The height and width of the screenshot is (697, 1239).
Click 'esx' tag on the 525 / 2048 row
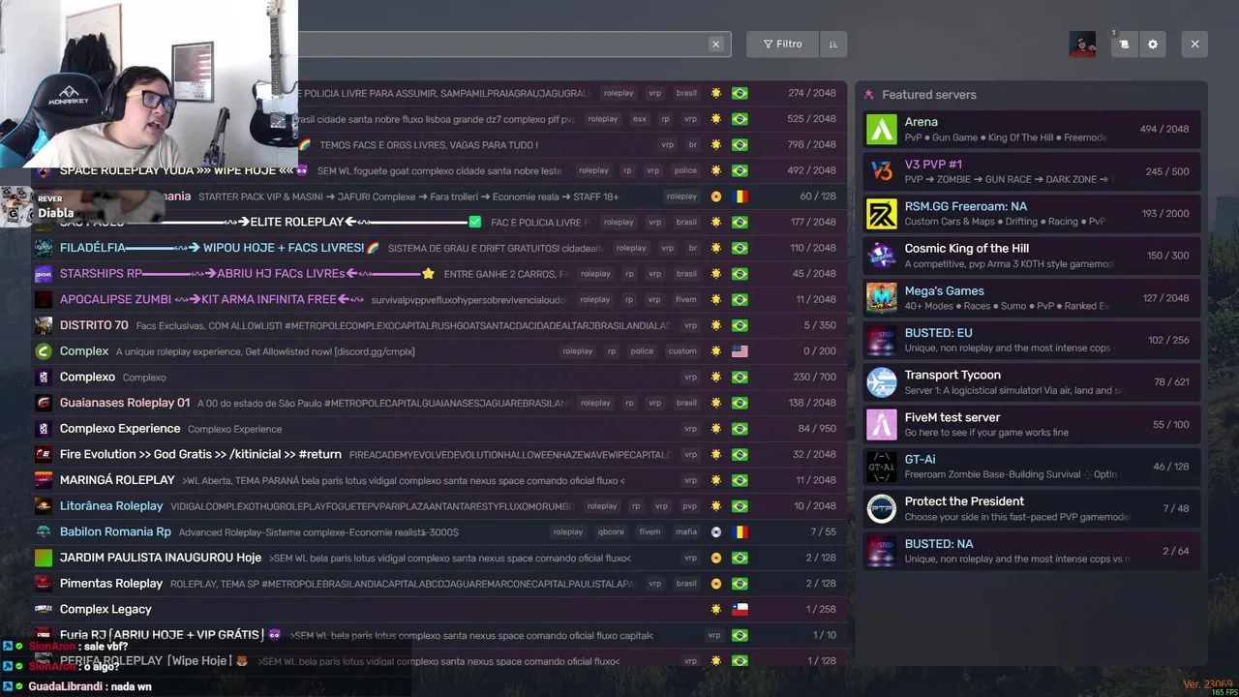coord(639,119)
